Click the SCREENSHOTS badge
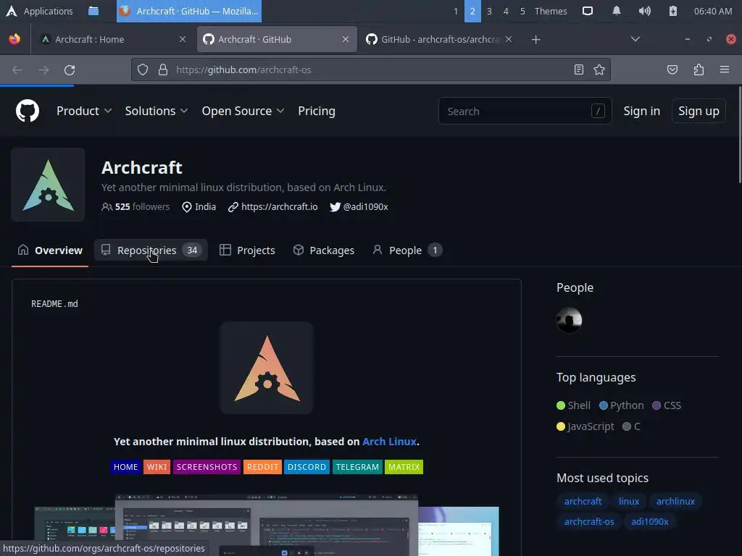 pyautogui.click(x=207, y=467)
